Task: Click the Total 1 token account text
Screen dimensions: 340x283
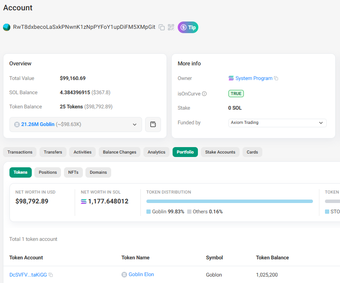Action: click(33, 239)
